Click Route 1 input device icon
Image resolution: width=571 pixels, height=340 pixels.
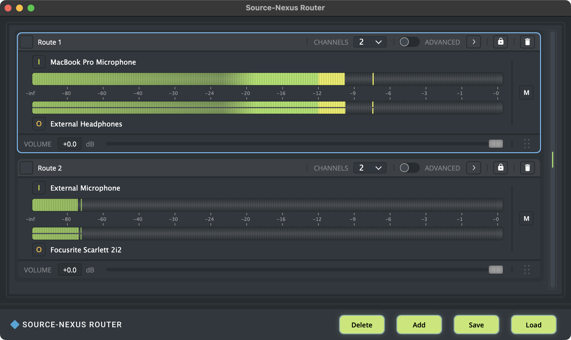[x=39, y=62]
